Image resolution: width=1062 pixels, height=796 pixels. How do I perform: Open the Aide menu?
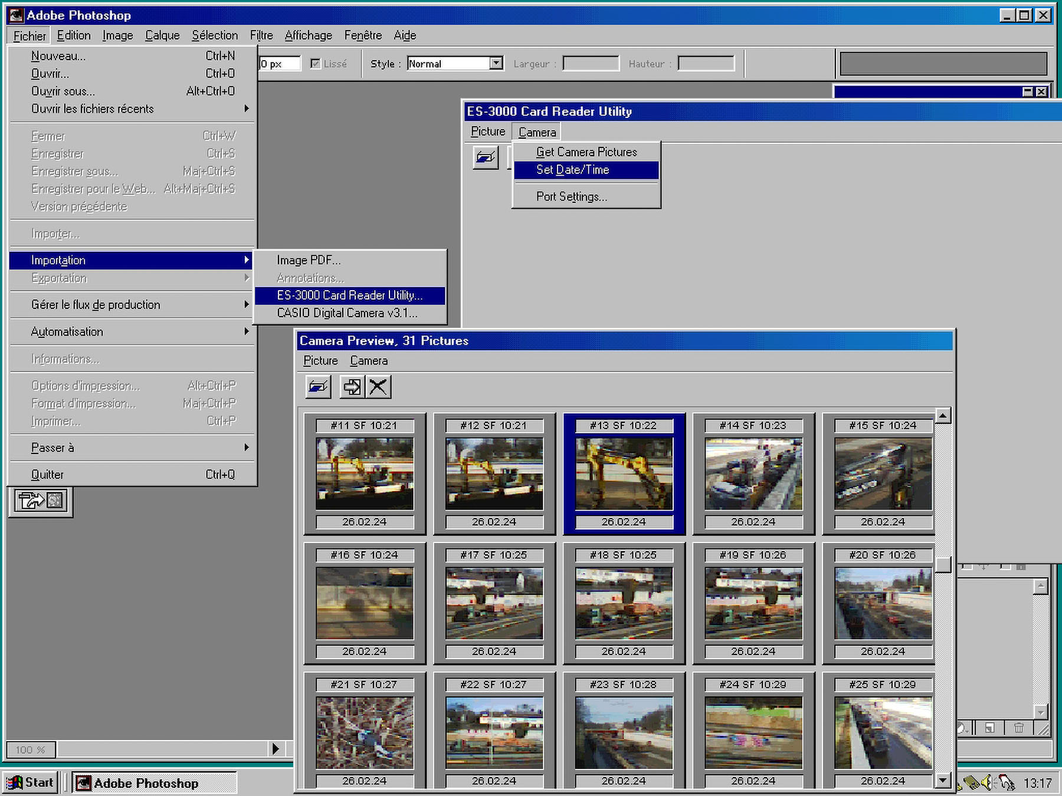point(405,35)
